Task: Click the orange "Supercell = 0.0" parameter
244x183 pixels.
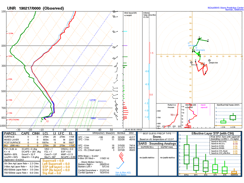Action: (53, 161)
